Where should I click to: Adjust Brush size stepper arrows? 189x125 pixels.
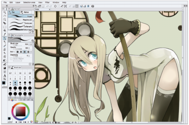pyautogui.click(x=29, y=44)
